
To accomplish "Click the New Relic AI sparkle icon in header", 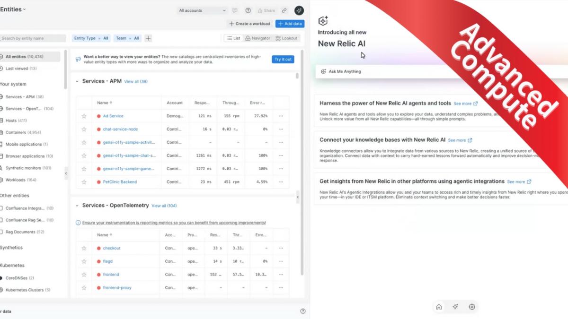I will (x=299, y=10).
